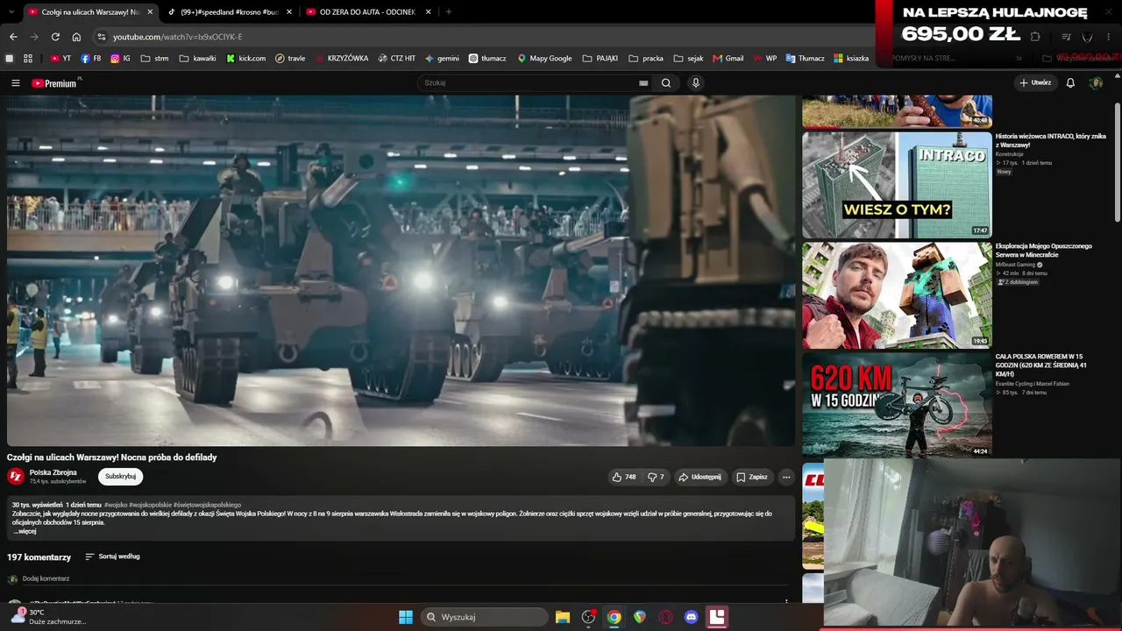
Task: Open the on-screen keyboard icon in search box
Action: pyautogui.click(x=643, y=83)
